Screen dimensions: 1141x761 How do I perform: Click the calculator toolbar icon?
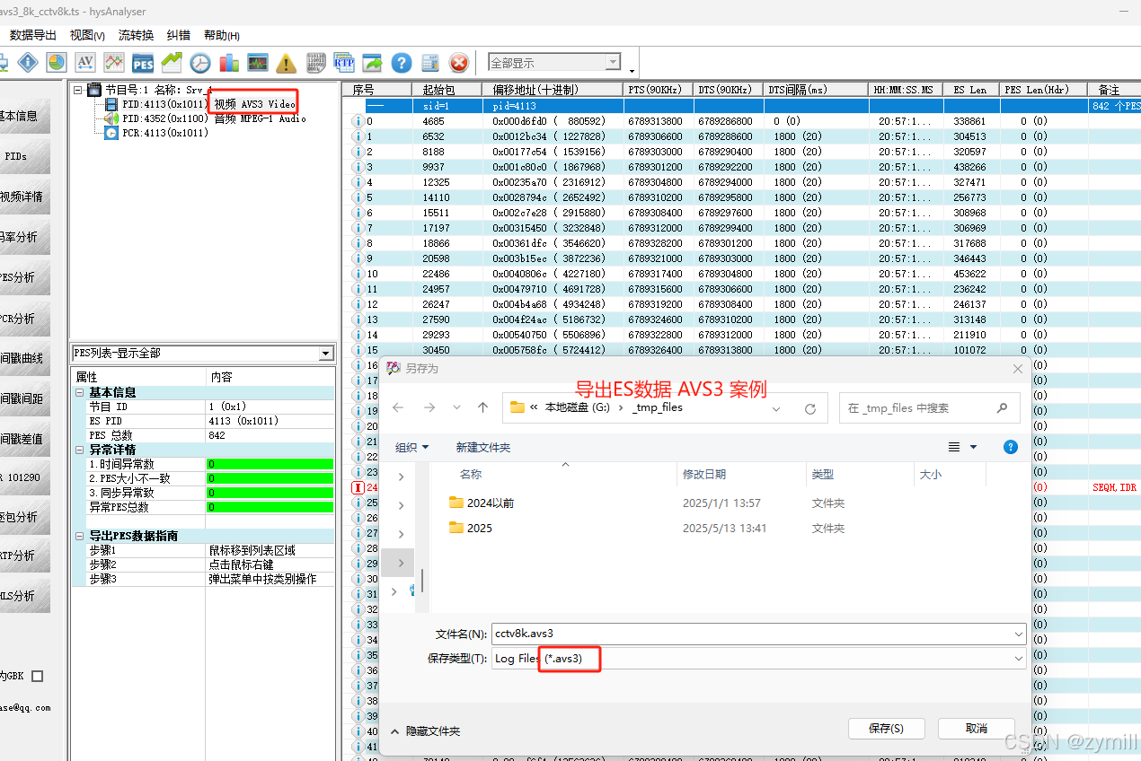click(430, 63)
